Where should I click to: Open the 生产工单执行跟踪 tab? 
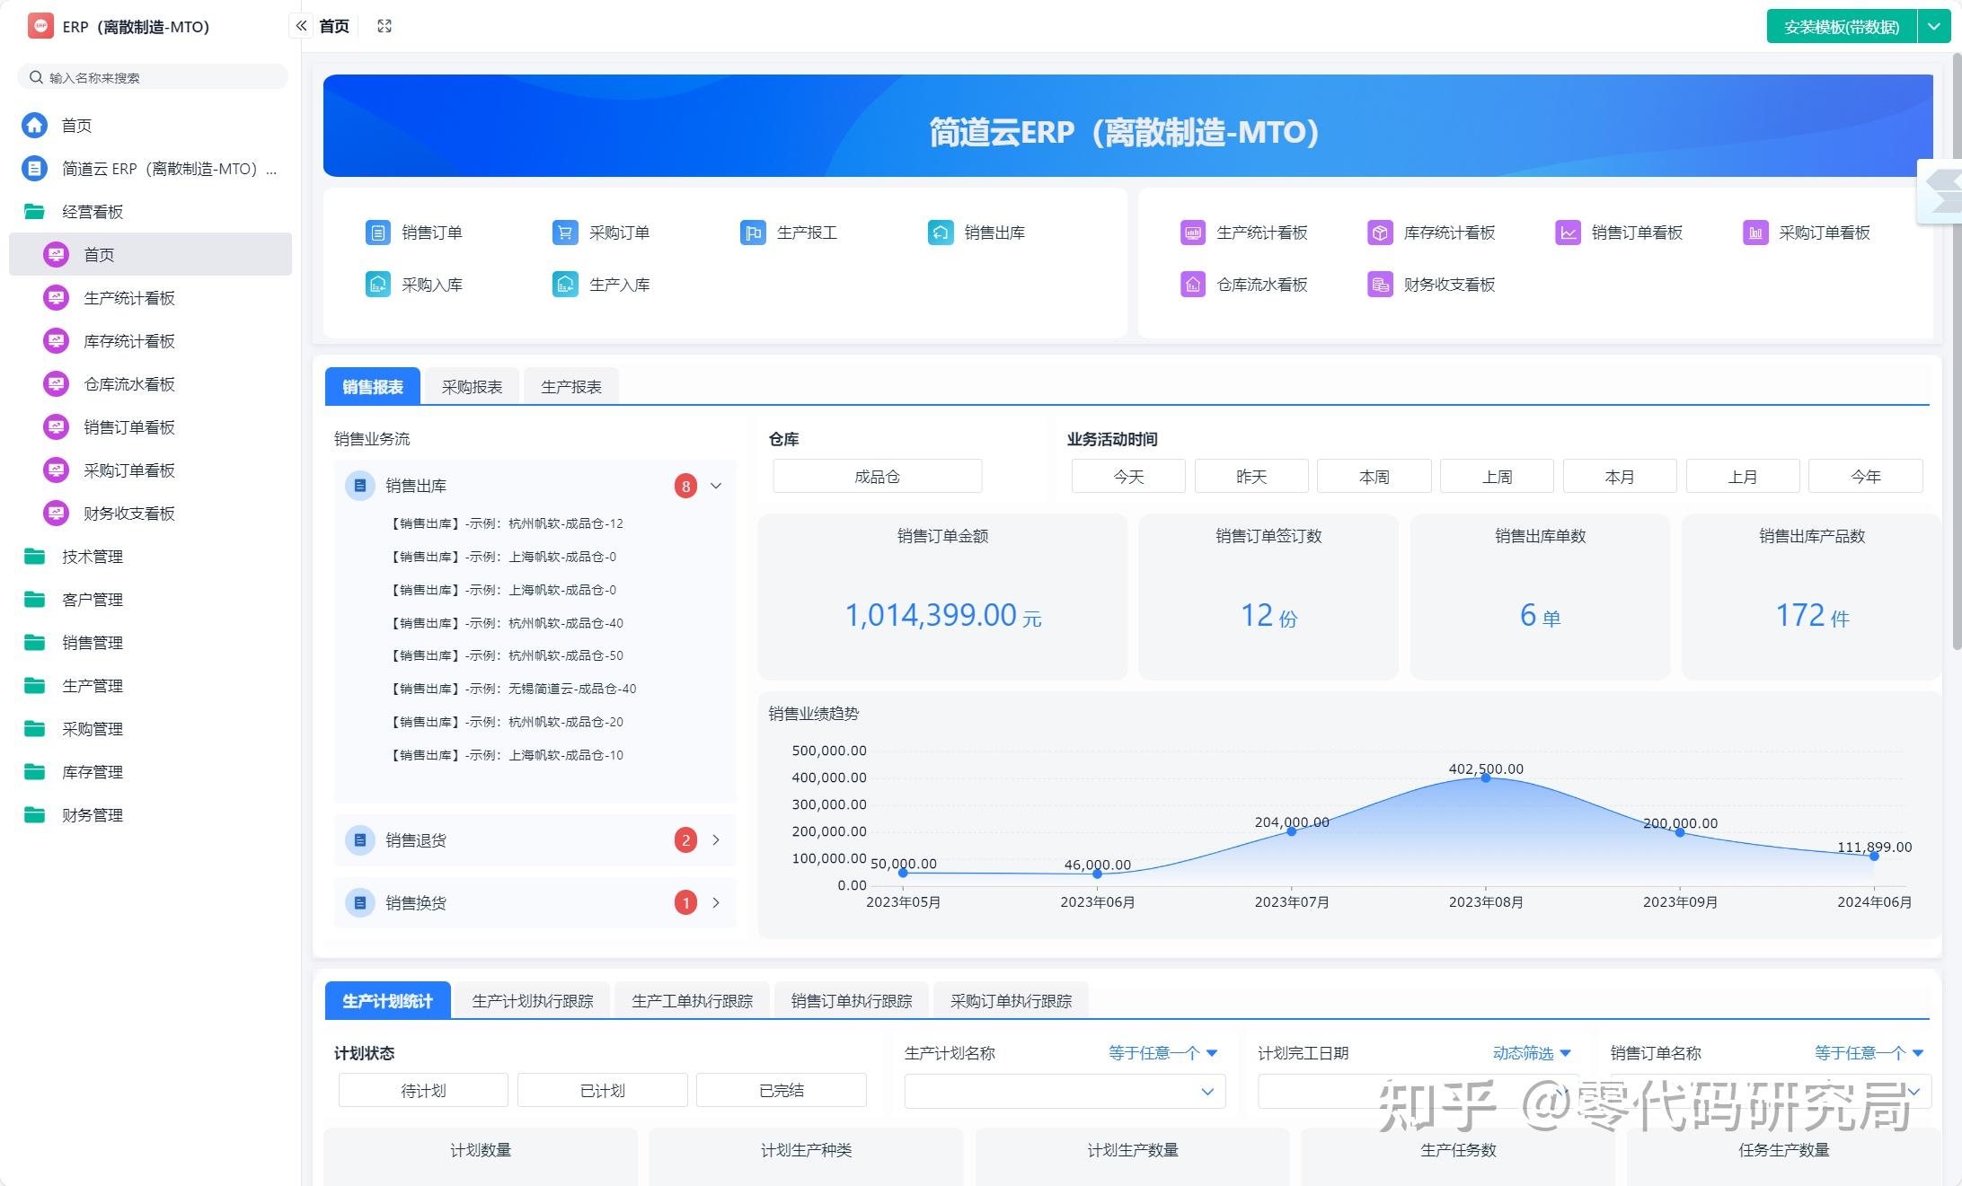click(692, 999)
